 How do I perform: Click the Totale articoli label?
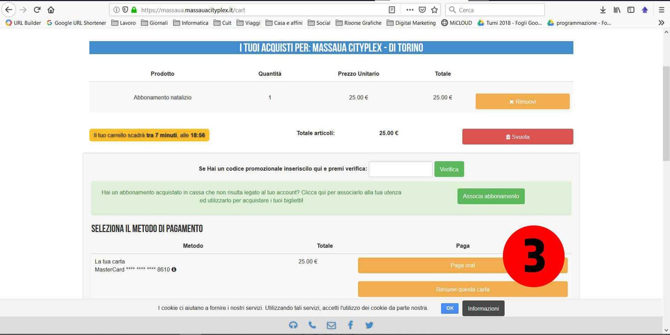315,133
